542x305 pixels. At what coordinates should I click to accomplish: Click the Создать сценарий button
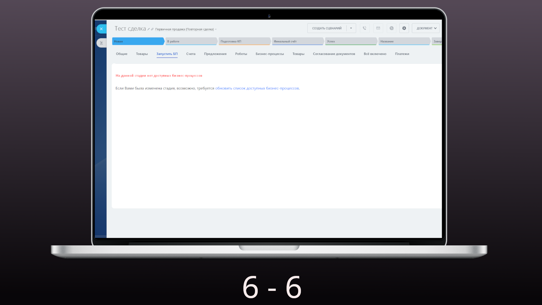pos(327,28)
